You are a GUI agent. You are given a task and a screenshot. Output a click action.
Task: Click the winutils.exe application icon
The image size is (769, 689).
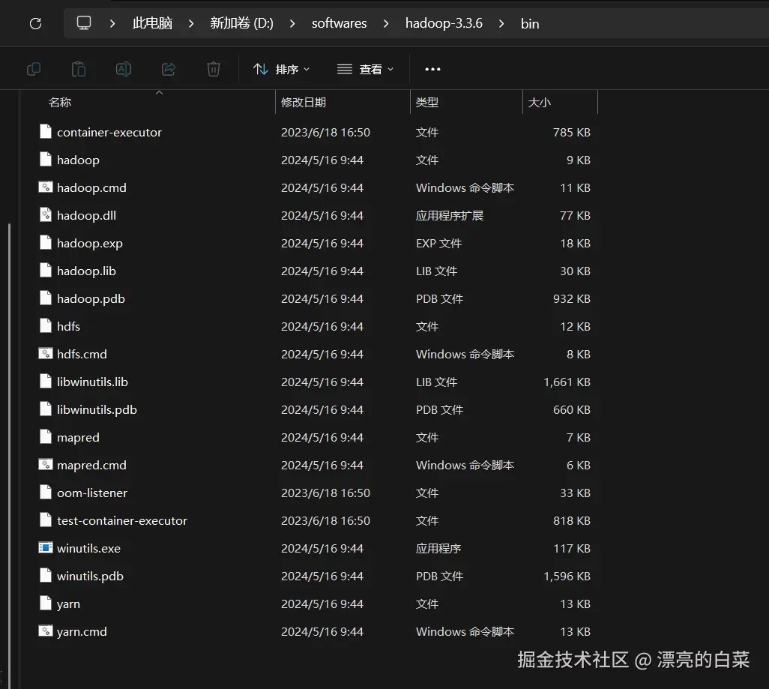[x=46, y=547]
